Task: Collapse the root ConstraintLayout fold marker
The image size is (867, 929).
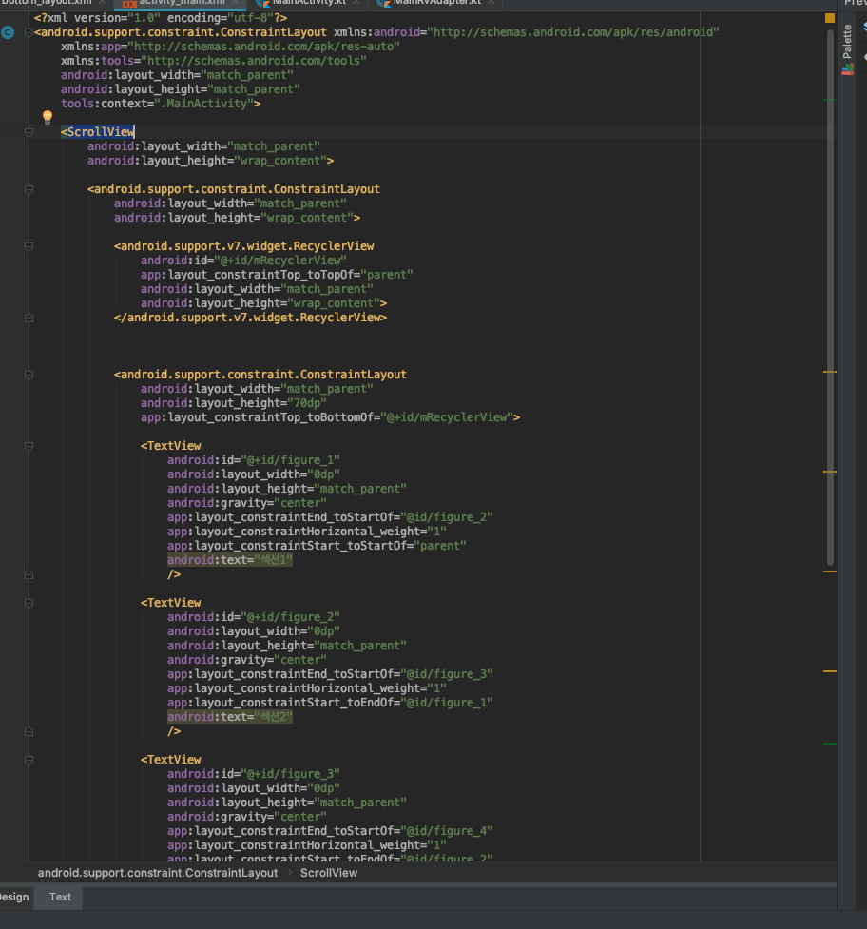Action: pos(29,32)
